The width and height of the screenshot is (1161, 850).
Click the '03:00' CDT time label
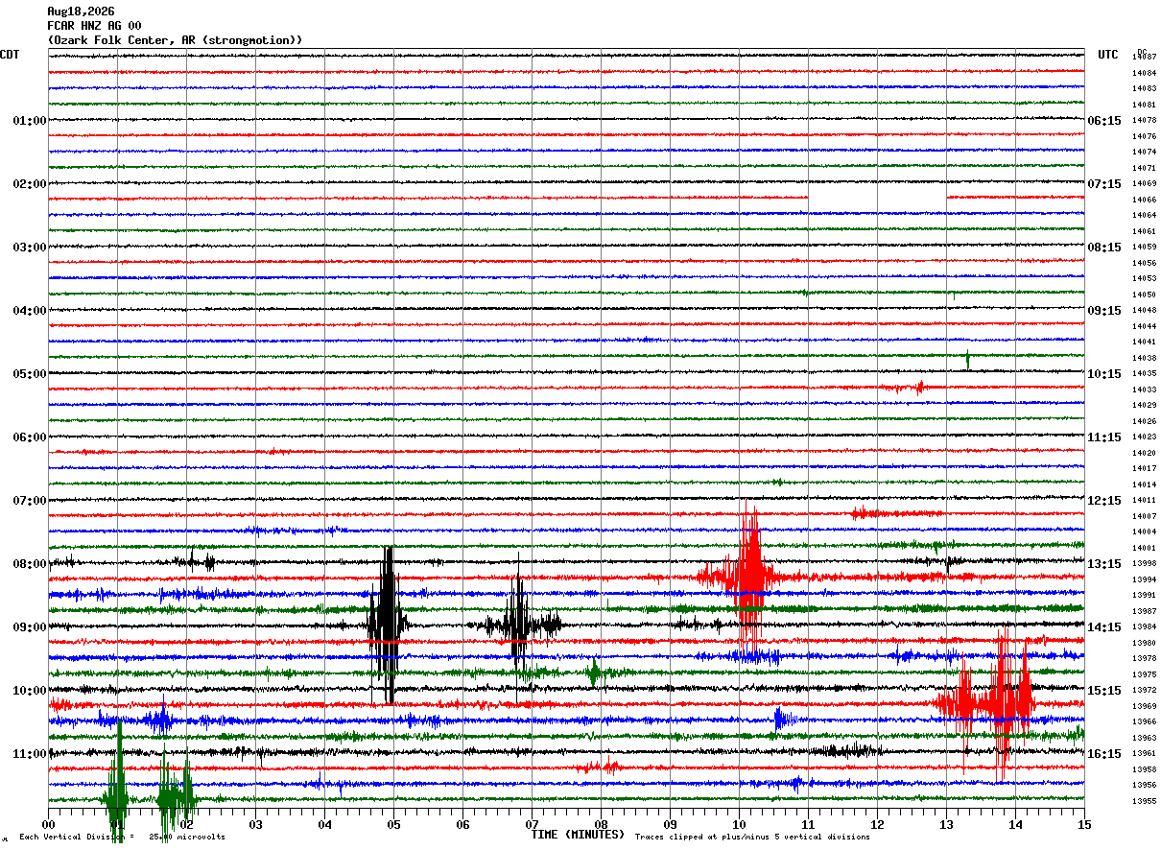pyautogui.click(x=29, y=248)
